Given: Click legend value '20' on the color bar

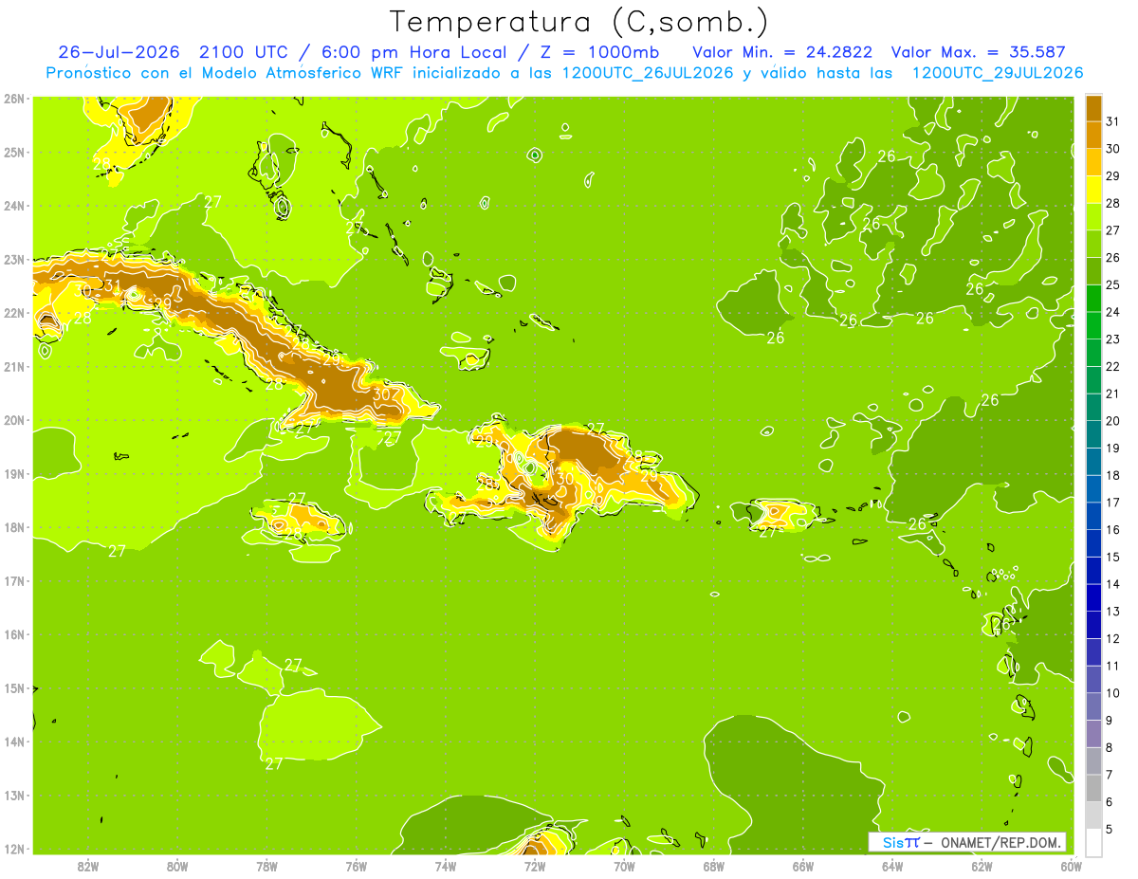Looking at the screenshot, I should 1112,421.
